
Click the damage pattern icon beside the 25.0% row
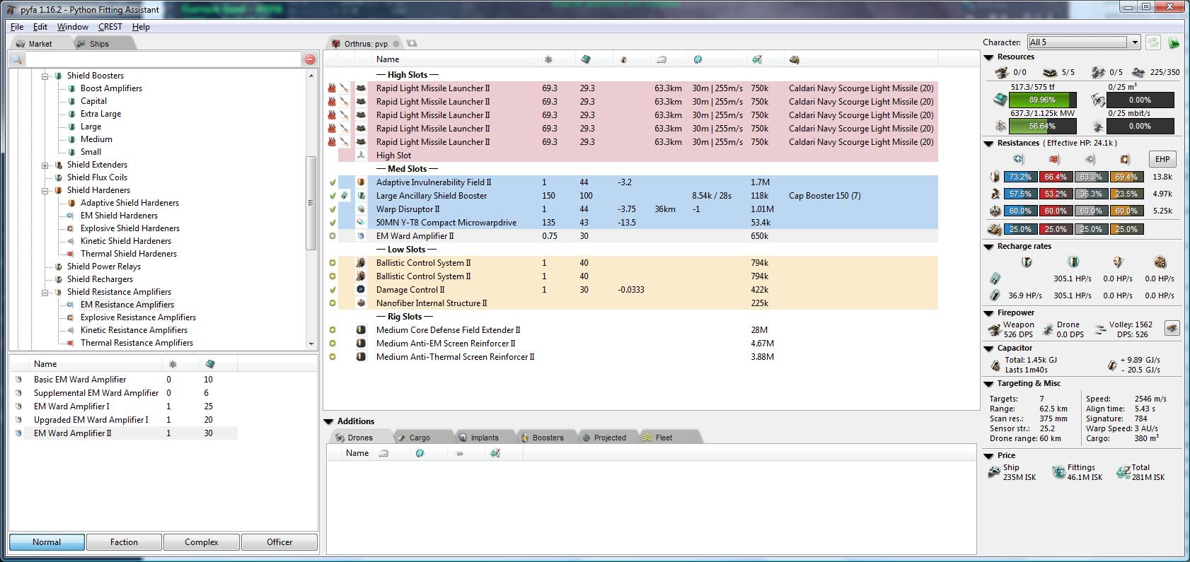995,229
